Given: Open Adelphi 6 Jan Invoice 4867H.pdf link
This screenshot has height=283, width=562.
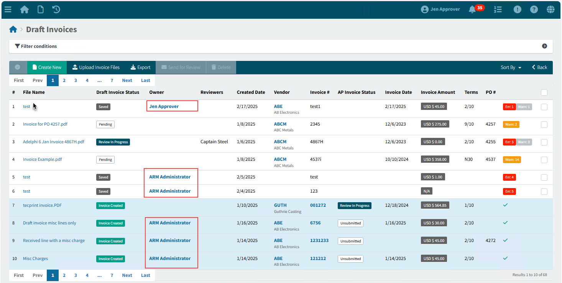Looking at the screenshot, I should (54, 142).
